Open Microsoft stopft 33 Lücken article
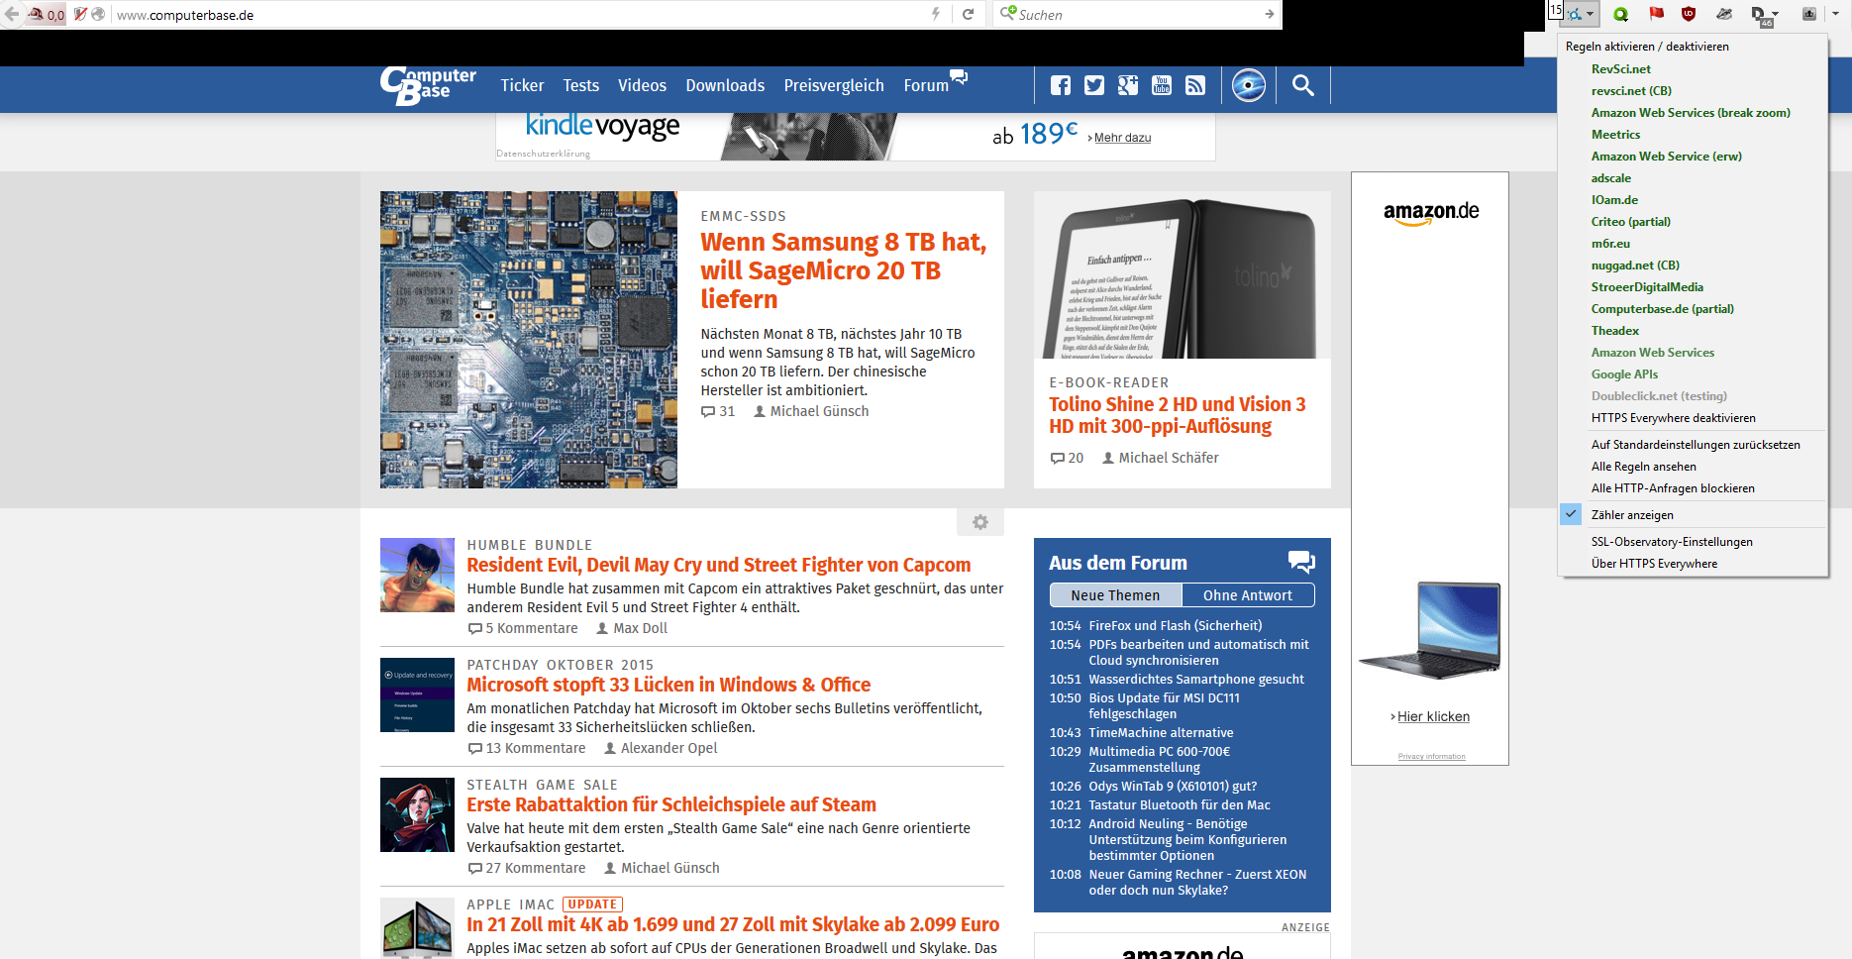 669,685
